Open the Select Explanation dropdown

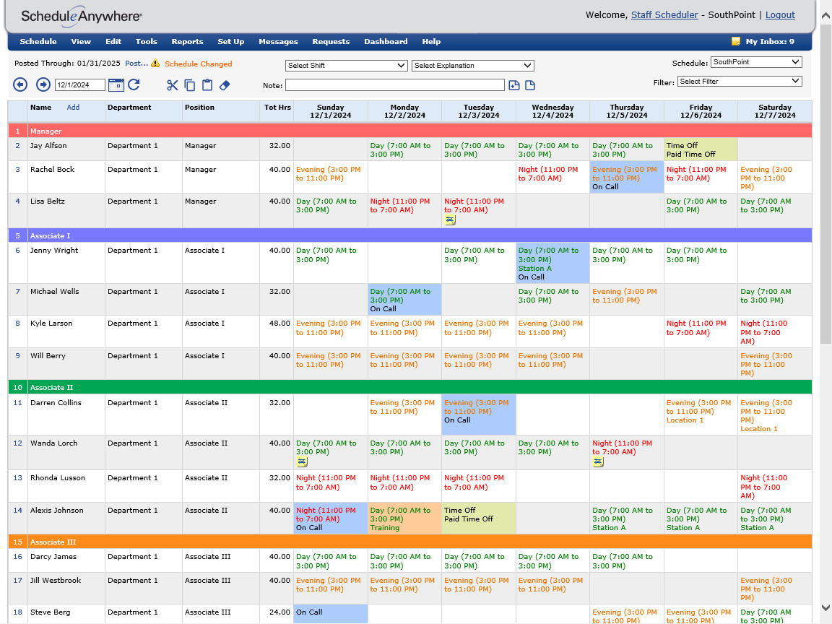[x=472, y=66]
